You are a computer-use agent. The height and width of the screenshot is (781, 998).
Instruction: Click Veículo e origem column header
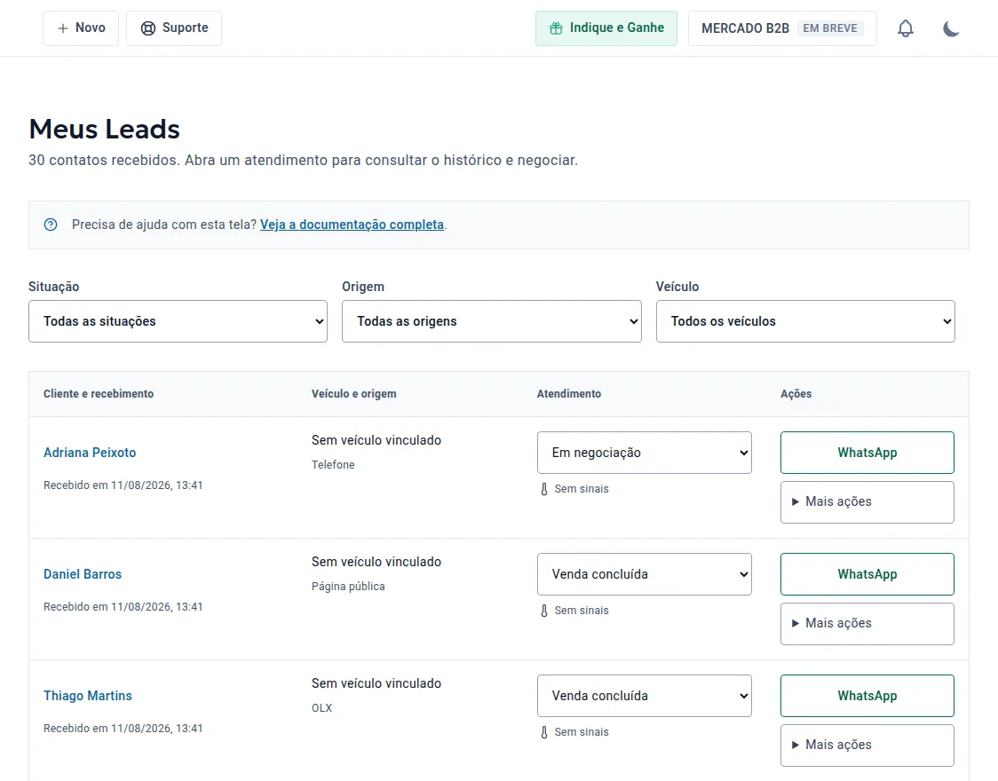point(354,394)
